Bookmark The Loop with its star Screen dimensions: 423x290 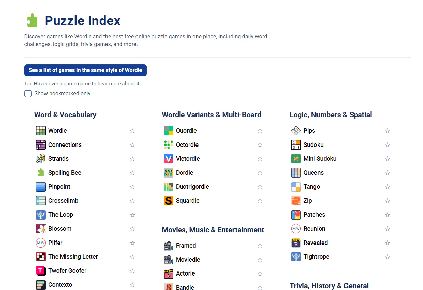pos(132,215)
